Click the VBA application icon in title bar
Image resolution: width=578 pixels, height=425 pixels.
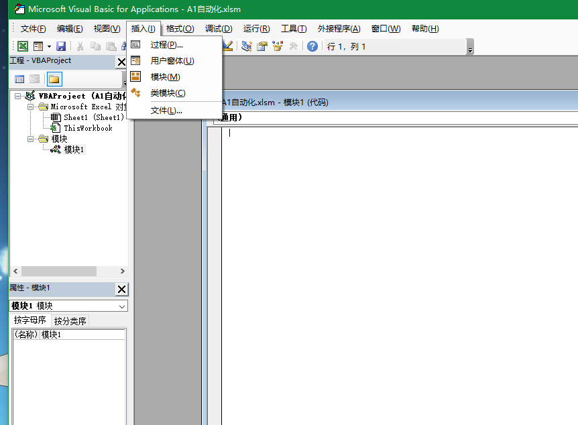coord(19,9)
